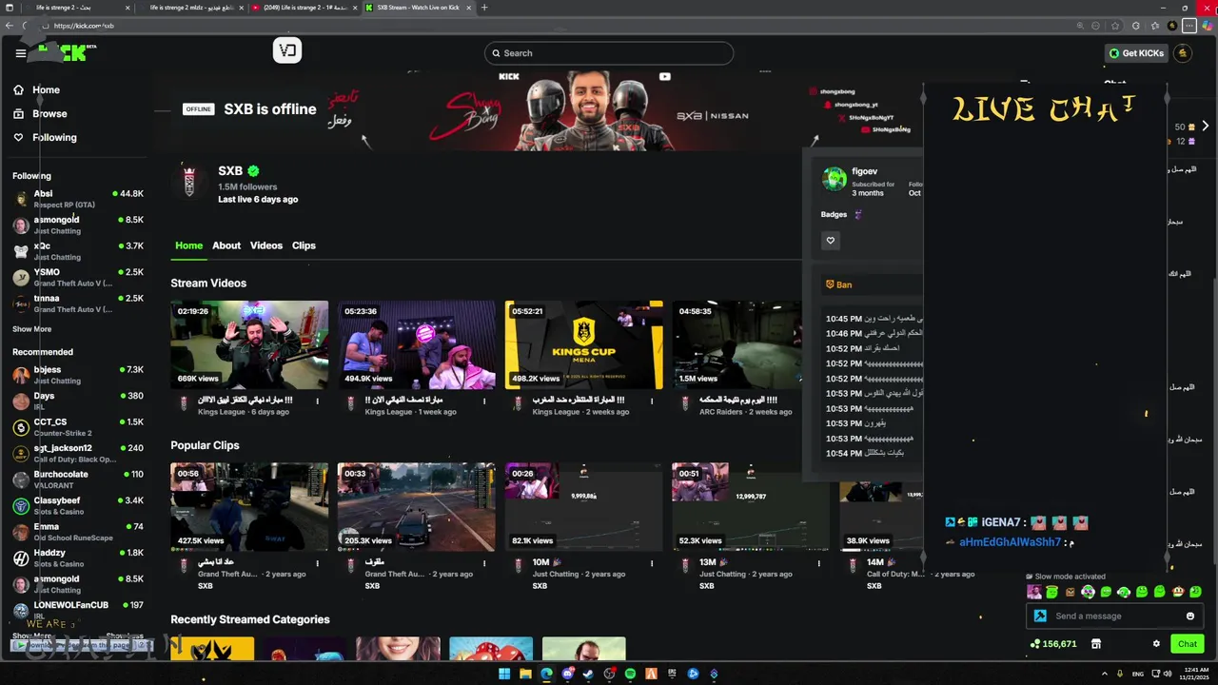
Task: Click the Kick logo in header
Action: tap(62, 52)
